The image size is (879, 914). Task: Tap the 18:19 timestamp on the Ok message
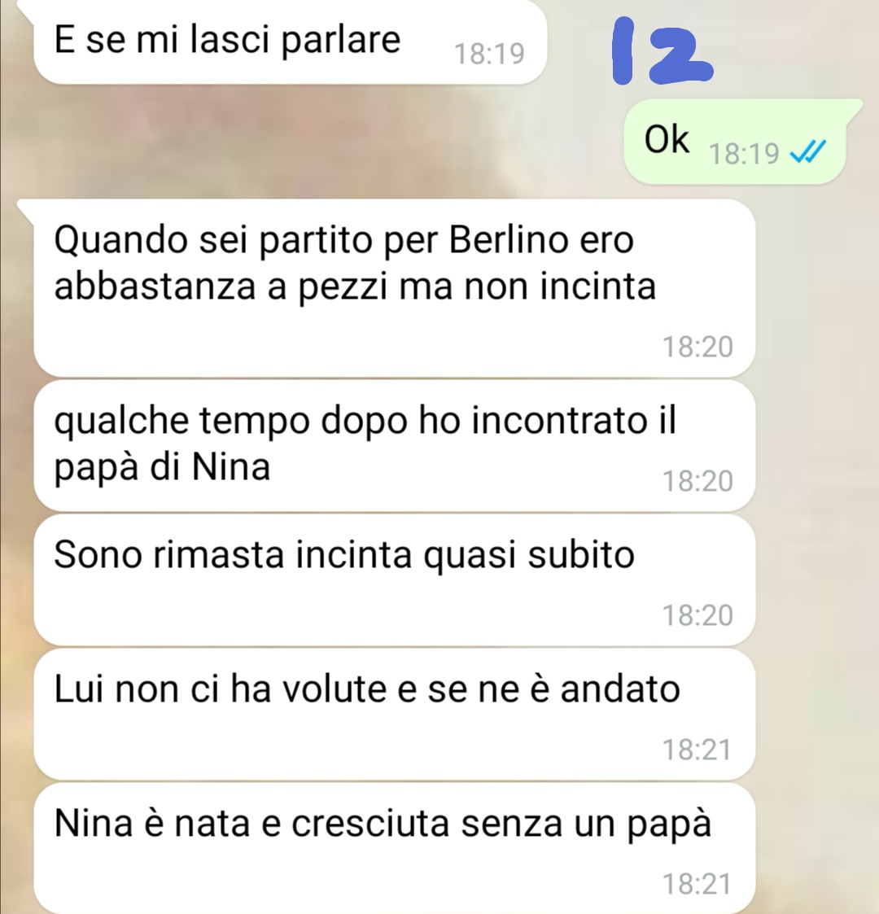coord(744,154)
